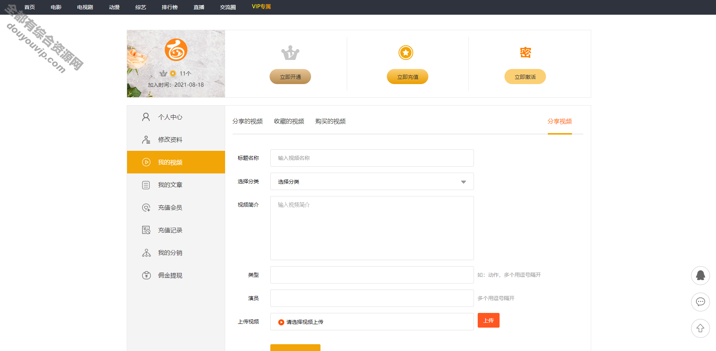The height and width of the screenshot is (351, 716).
Task: Click the hint 如：动作，多个用逗号隔开
Action: (x=509, y=275)
